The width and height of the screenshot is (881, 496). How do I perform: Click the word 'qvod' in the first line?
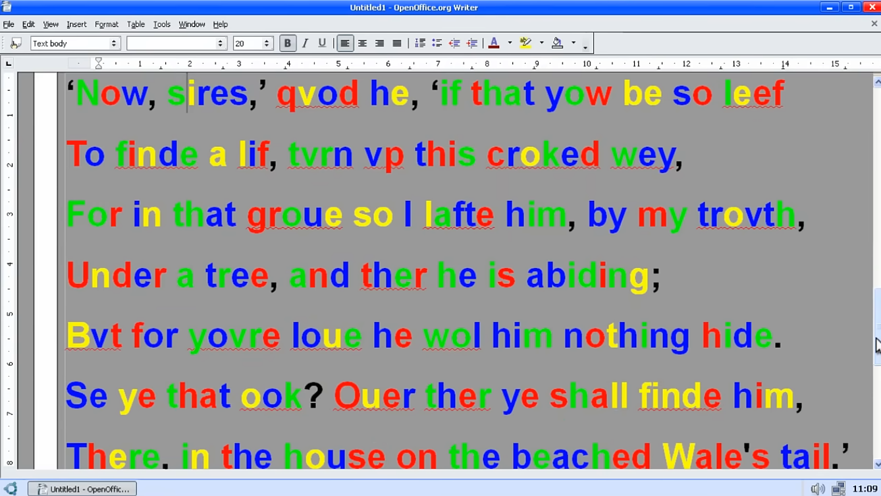[x=317, y=96]
